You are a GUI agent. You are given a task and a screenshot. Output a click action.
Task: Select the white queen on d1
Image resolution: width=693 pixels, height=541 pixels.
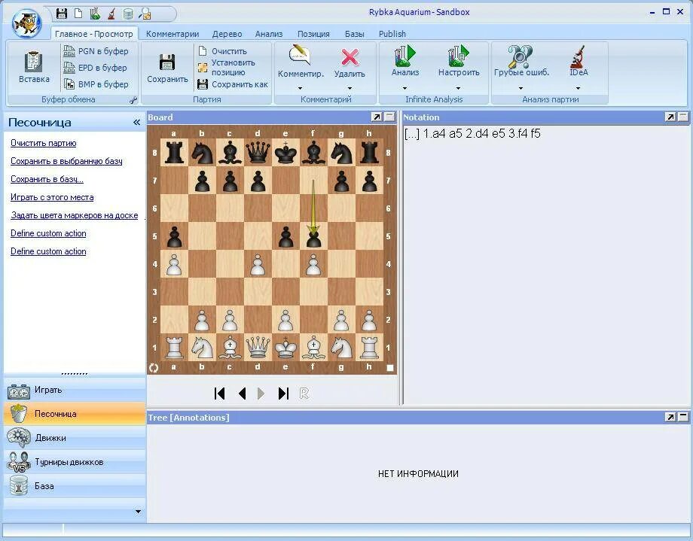click(258, 347)
